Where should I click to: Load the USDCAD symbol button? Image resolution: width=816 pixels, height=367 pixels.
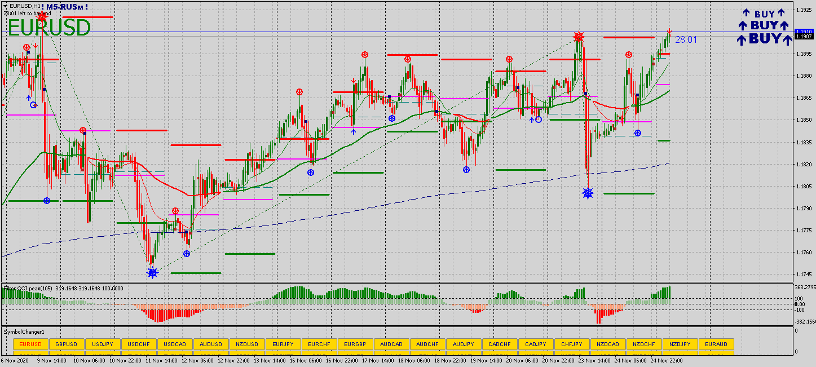coord(175,344)
